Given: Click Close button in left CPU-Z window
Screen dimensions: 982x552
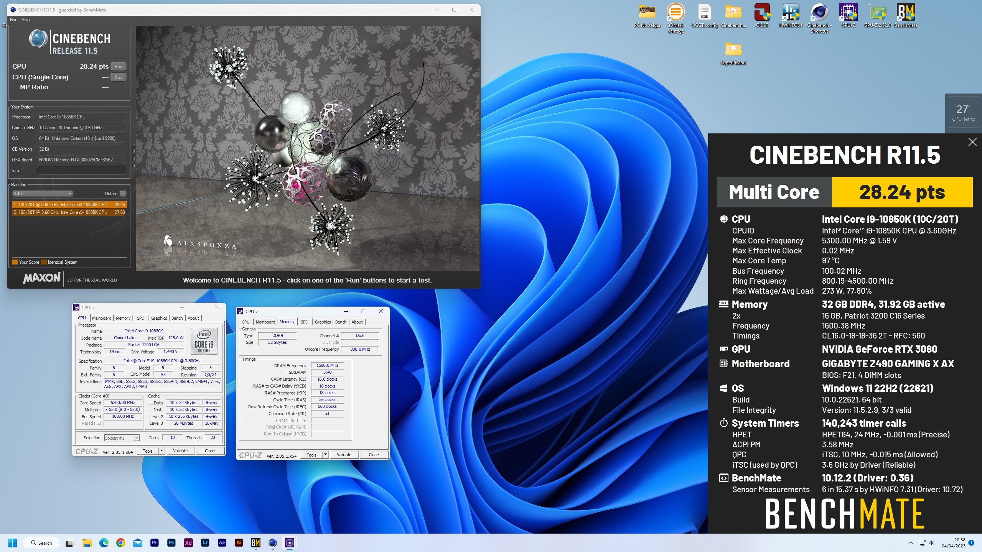Looking at the screenshot, I should pyautogui.click(x=210, y=451).
